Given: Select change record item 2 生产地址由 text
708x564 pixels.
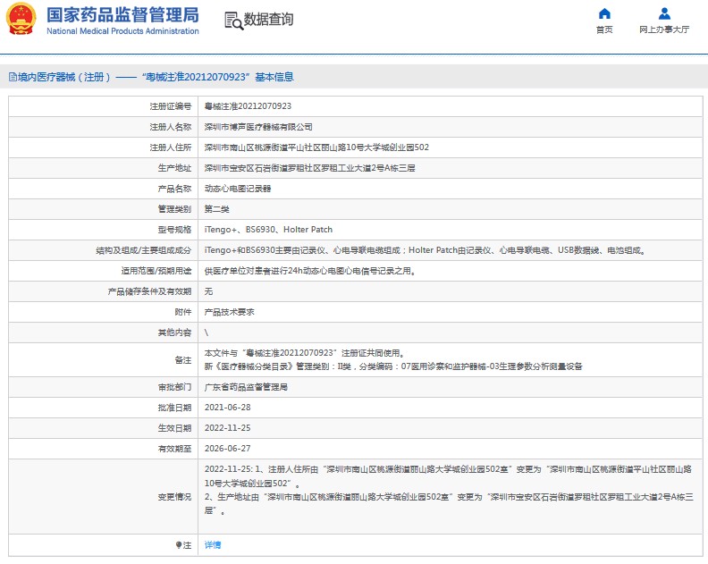Looking at the screenshot, I should (x=449, y=503).
